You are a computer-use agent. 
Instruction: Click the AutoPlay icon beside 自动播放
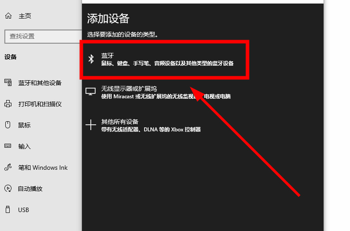(8, 189)
